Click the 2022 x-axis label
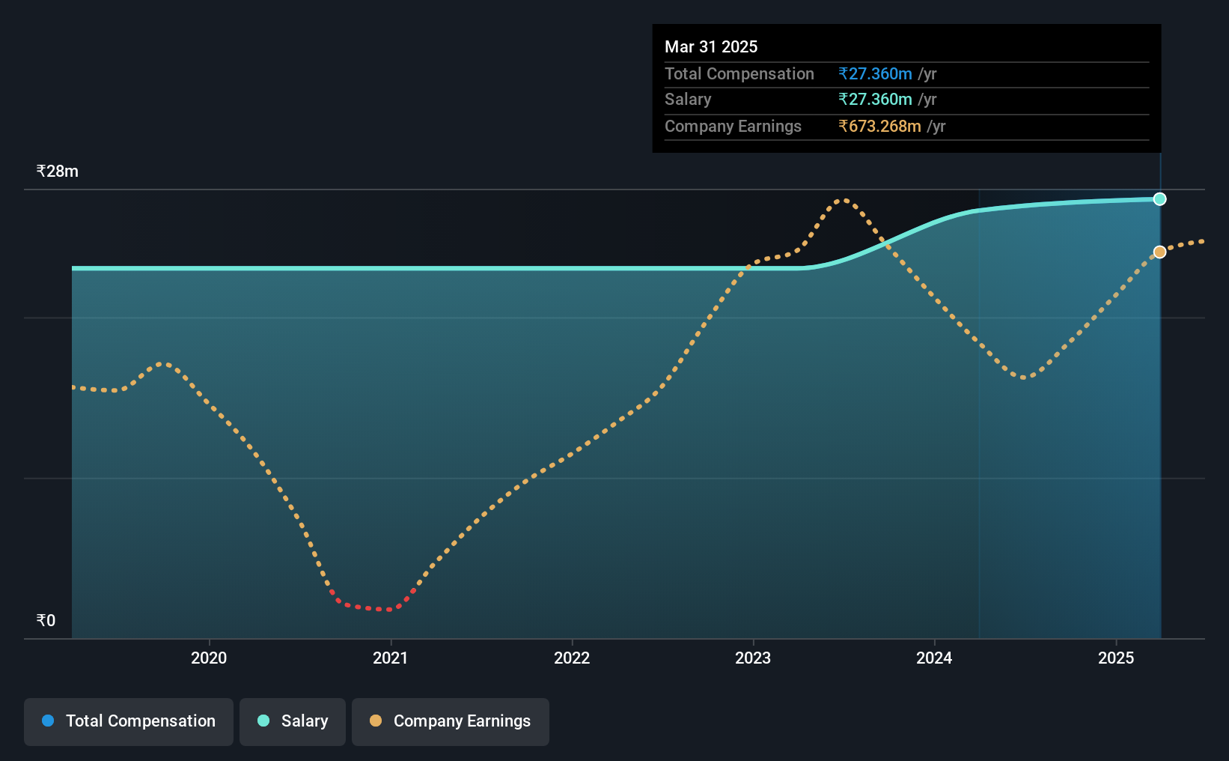 pos(572,658)
